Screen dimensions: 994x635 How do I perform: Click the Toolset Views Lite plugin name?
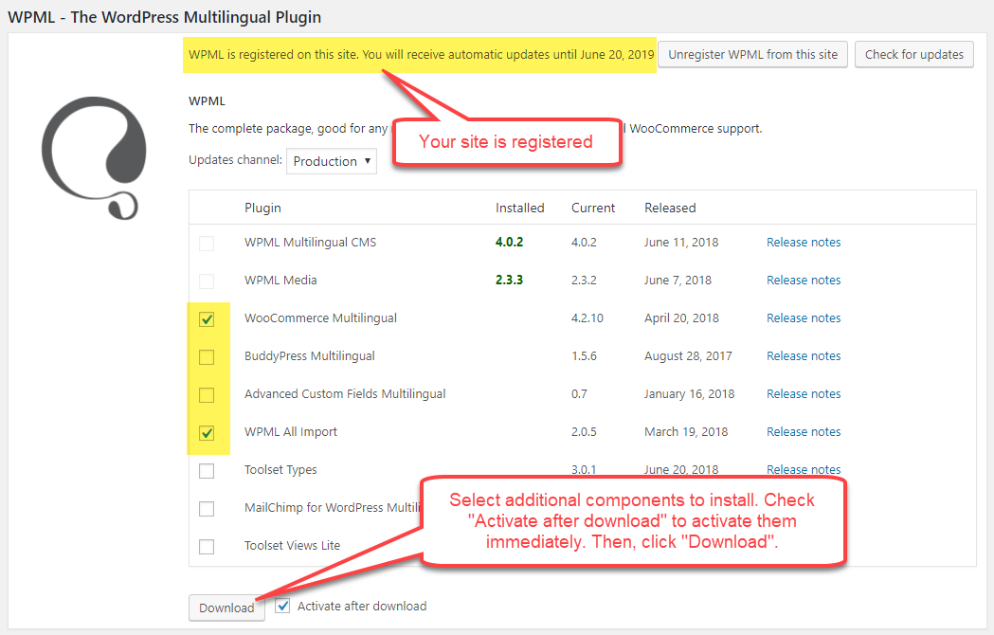[292, 546]
